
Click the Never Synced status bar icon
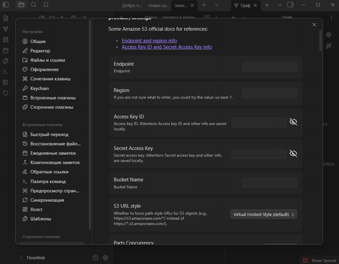[305, 260]
